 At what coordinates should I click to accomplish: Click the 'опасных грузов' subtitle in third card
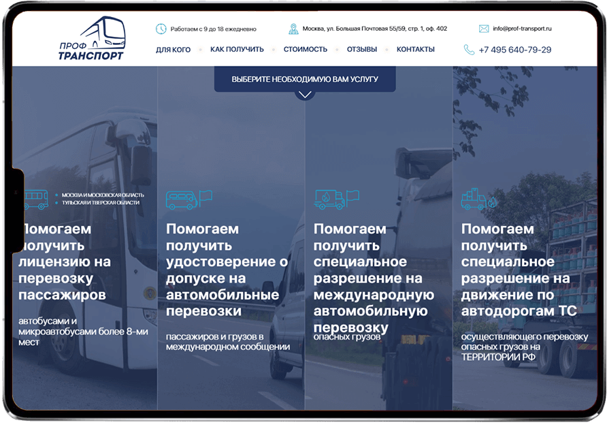[x=347, y=337]
